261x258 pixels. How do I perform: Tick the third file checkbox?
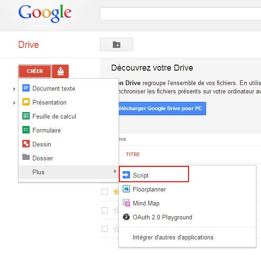(x=104, y=229)
